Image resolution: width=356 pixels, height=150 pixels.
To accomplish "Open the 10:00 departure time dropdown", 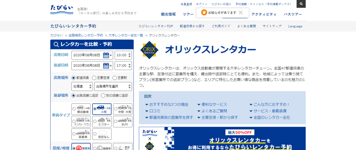I will click(x=123, y=55).
